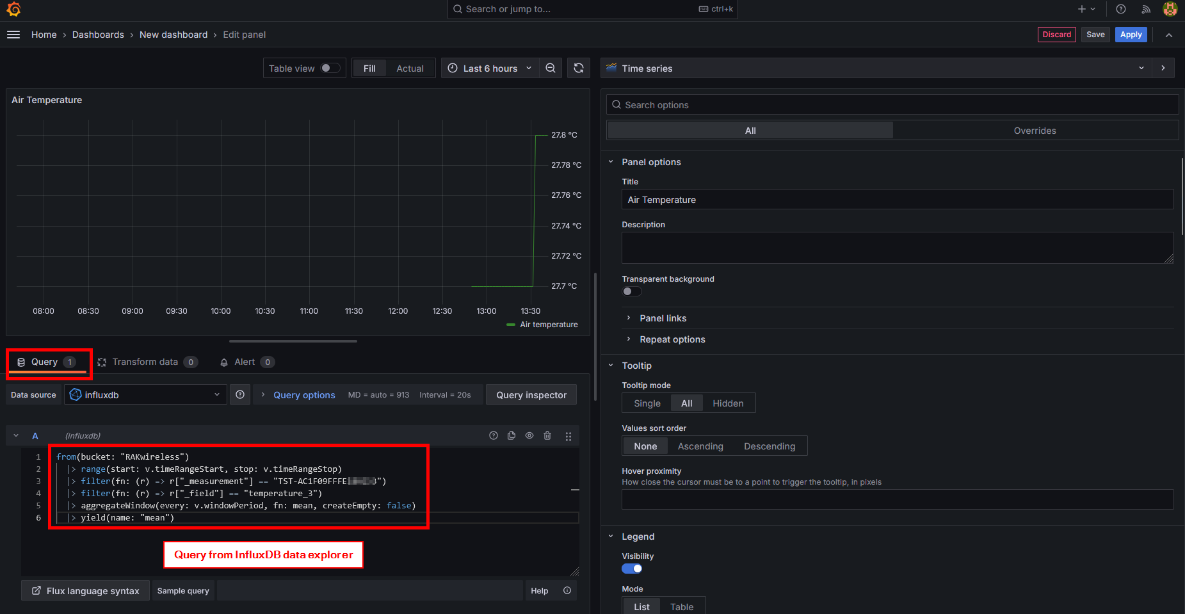Click the Apply button

click(x=1131, y=35)
